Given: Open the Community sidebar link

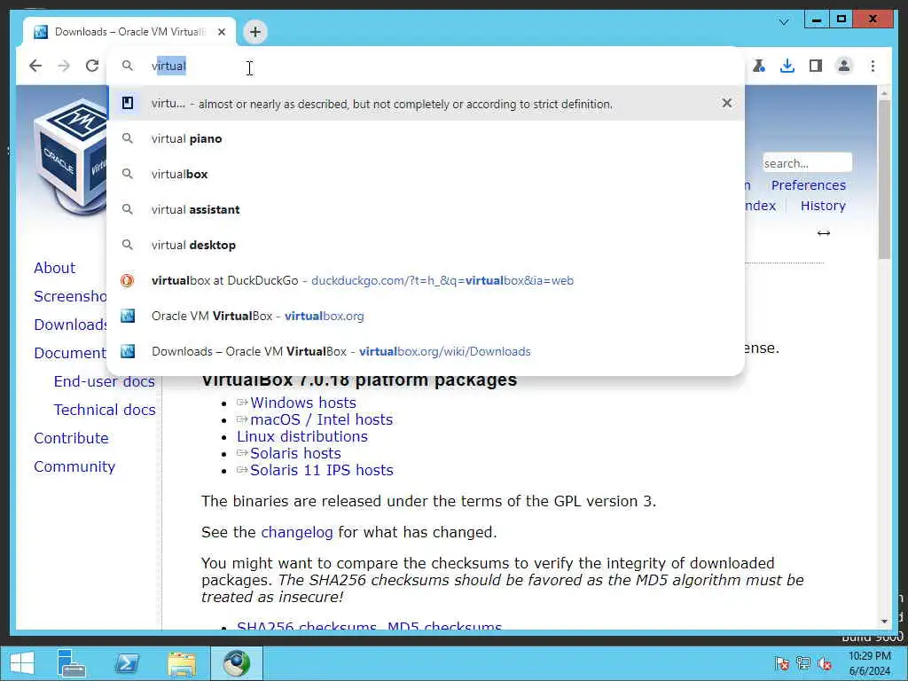Looking at the screenshot, I should pos(74,466).
